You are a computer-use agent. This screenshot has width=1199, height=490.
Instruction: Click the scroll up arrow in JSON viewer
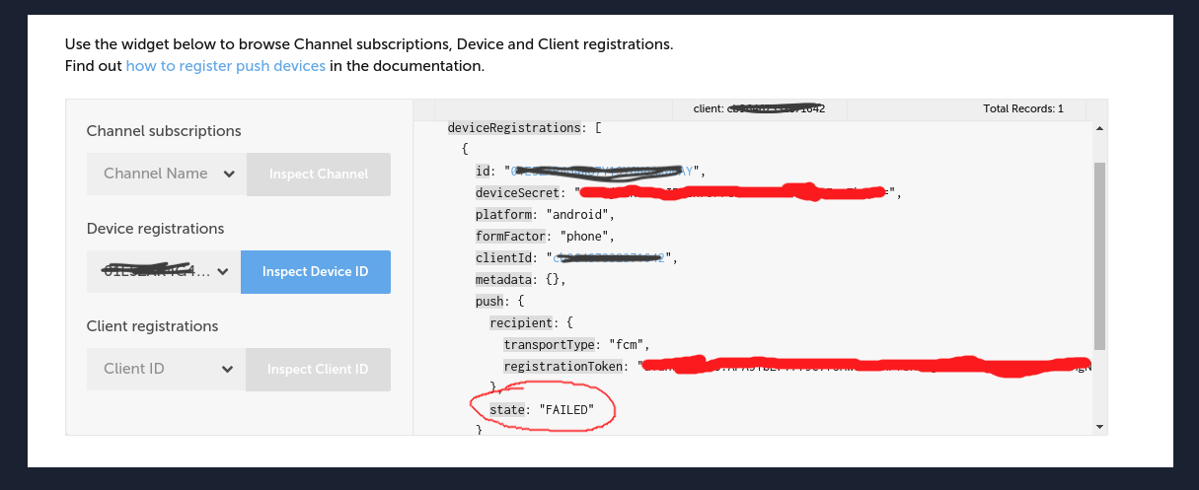point(1099,128)
